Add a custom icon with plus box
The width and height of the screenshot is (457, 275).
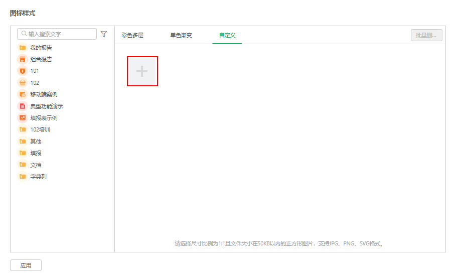142,71
